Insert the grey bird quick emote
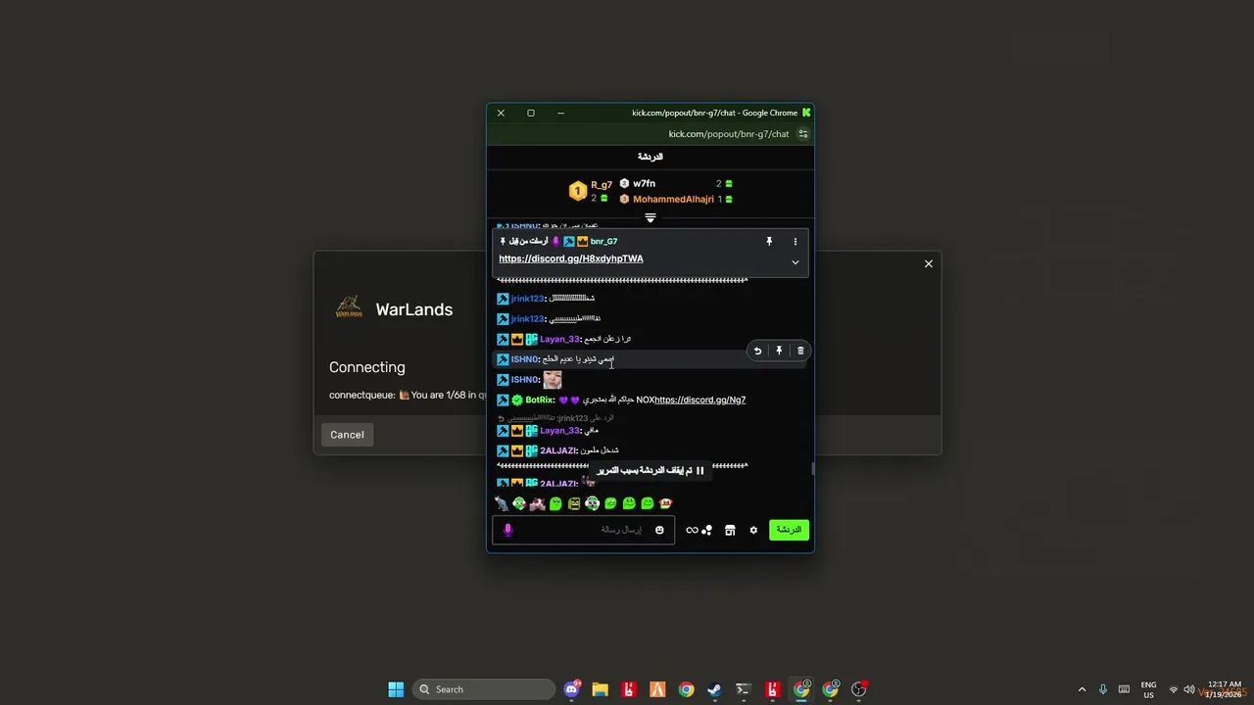 pos(502,503)
